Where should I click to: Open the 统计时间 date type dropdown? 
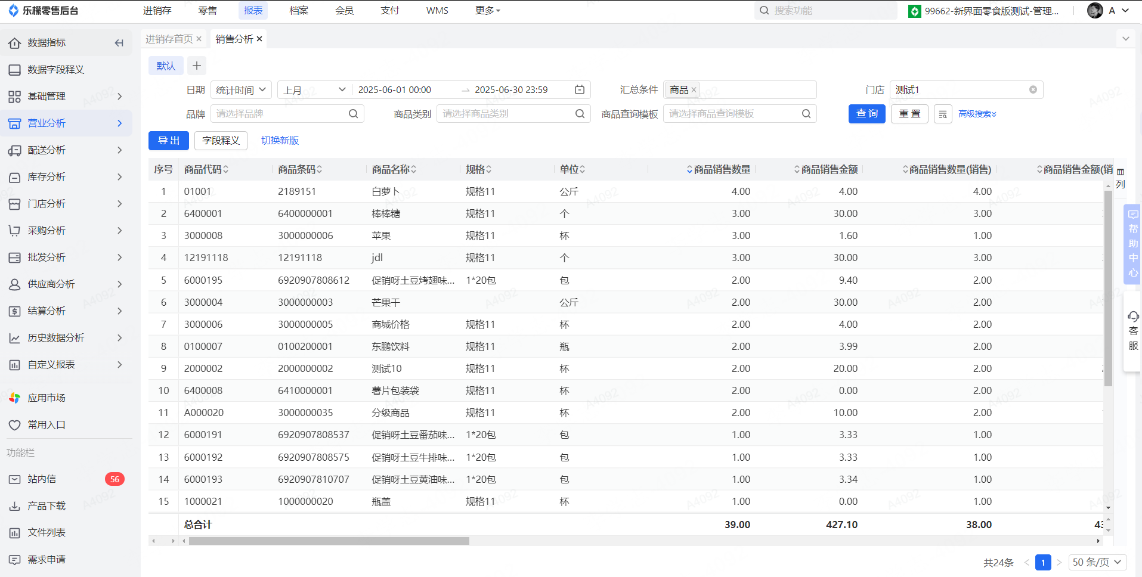(241, 90)
